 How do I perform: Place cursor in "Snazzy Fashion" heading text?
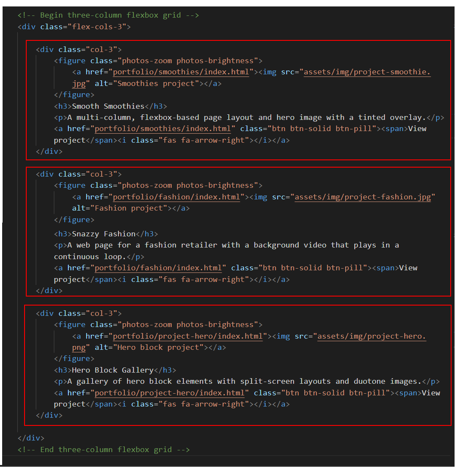[104, 234]
